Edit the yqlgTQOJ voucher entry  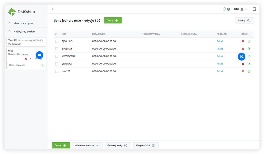(x=249, y=64)
